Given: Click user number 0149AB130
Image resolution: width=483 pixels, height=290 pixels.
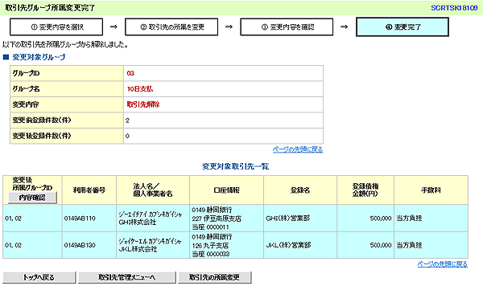Looking at the screenshot, I should (80, 245).
